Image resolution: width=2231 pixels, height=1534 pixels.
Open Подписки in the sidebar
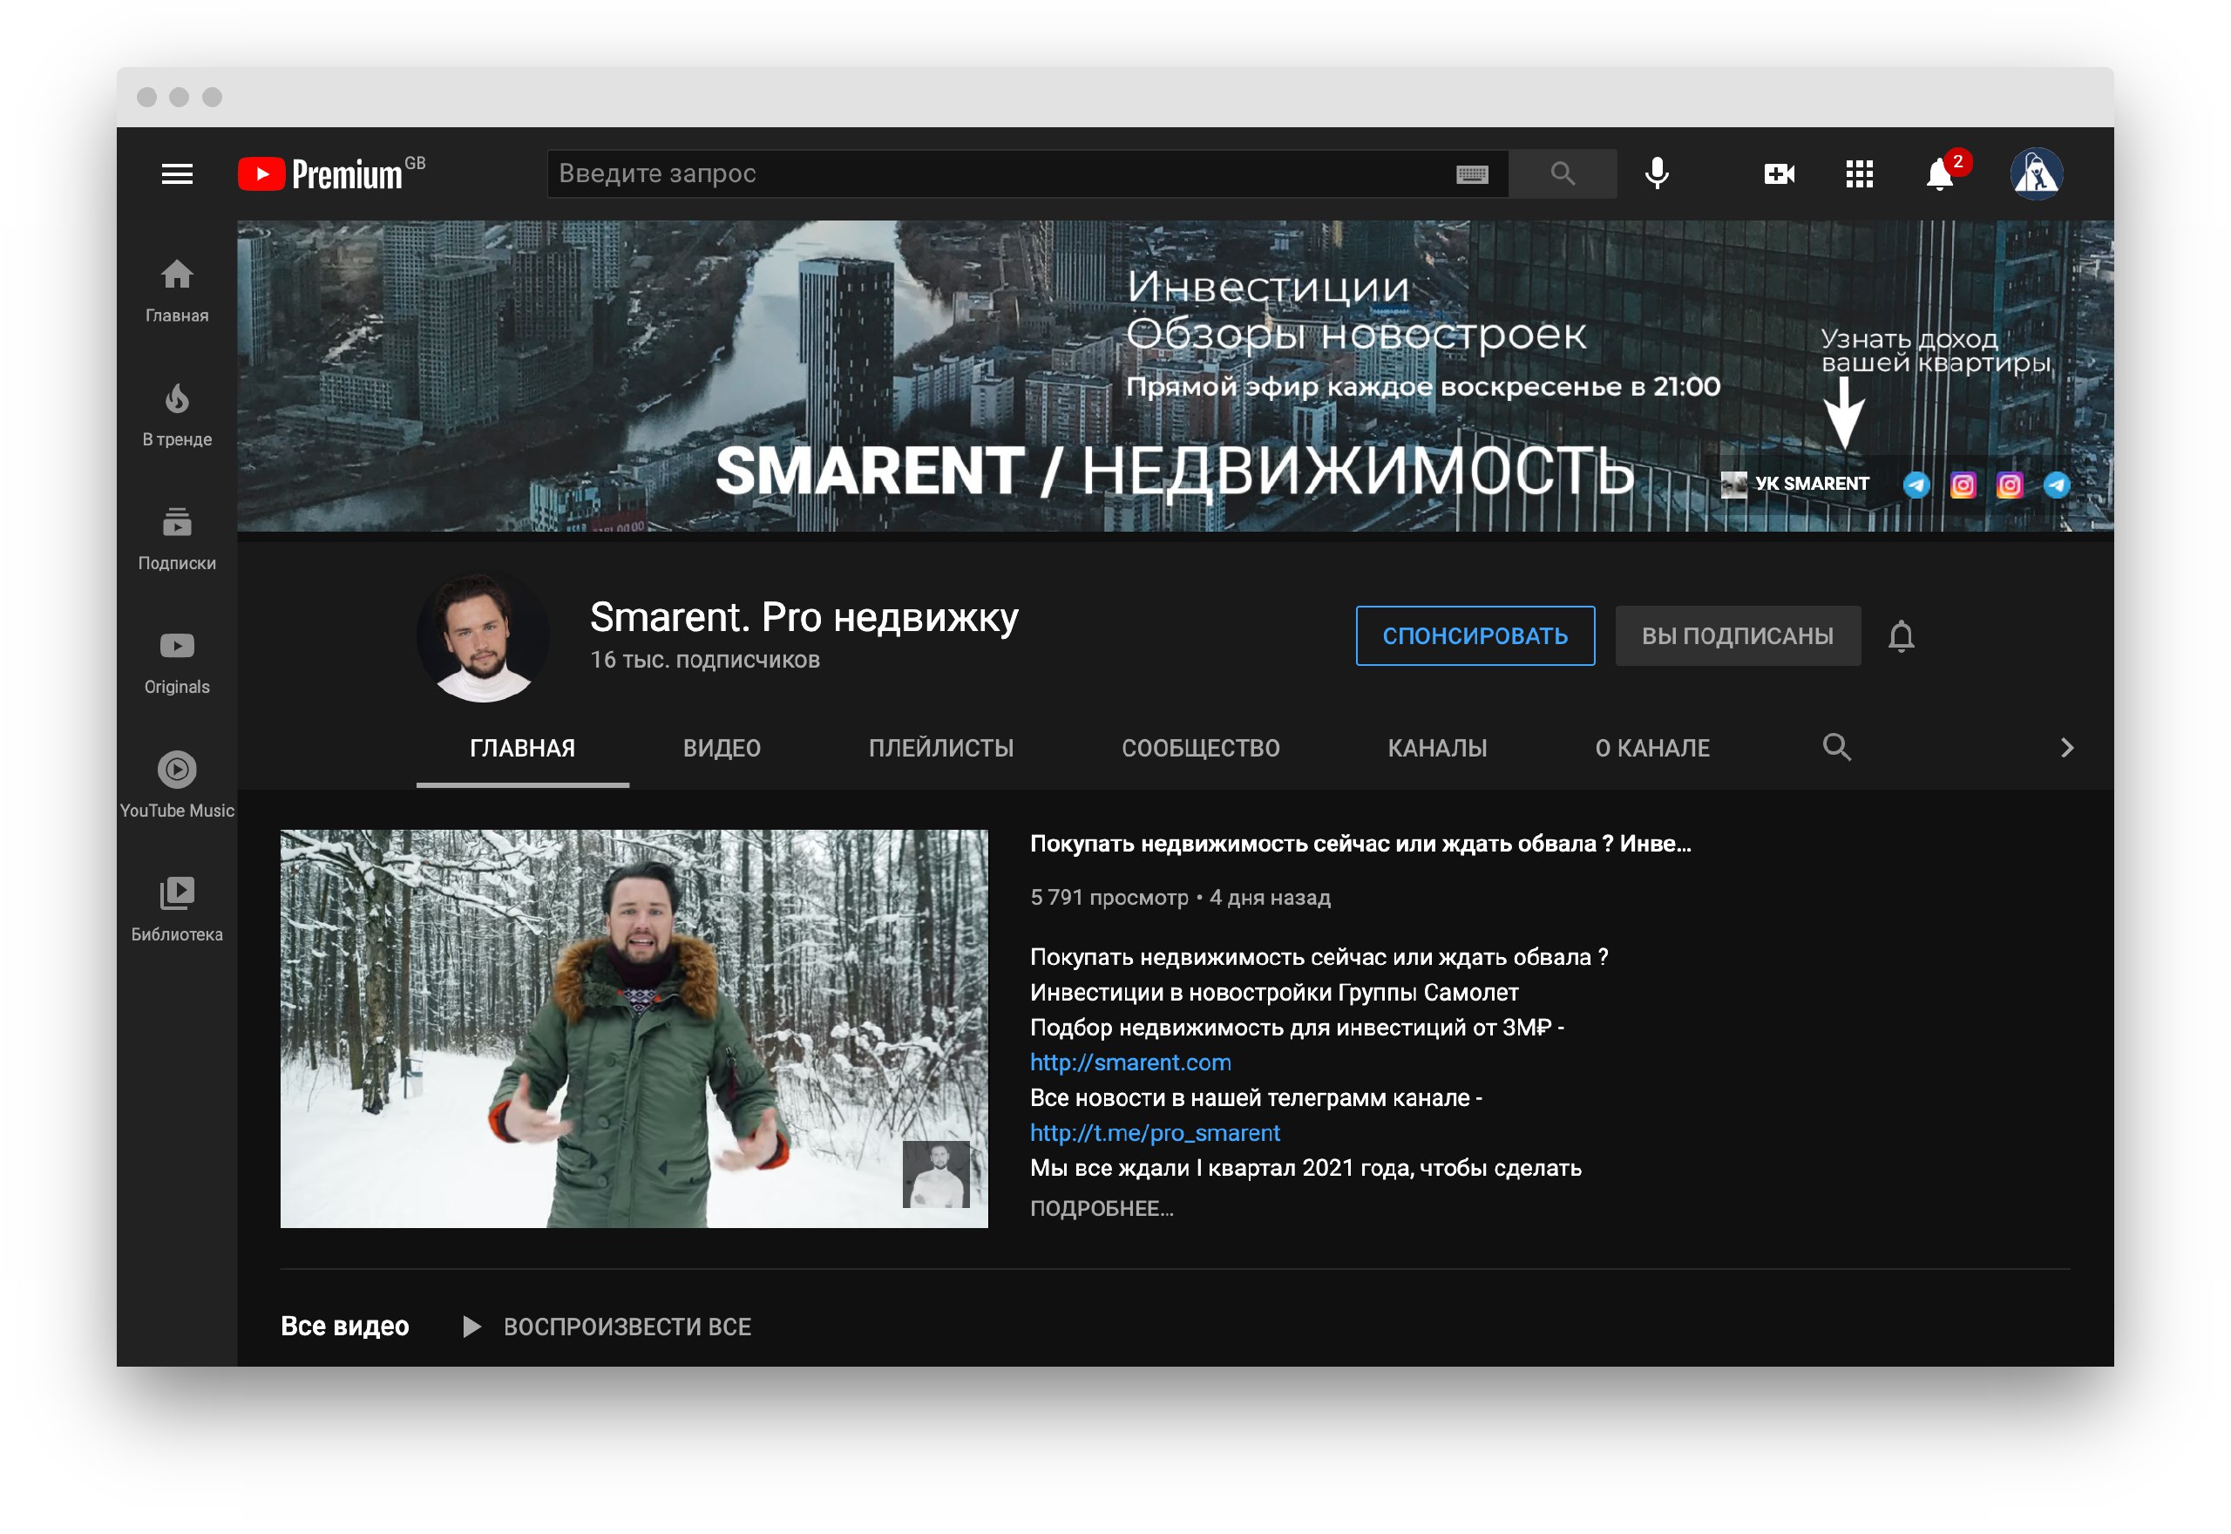click(x=177, y=540)
